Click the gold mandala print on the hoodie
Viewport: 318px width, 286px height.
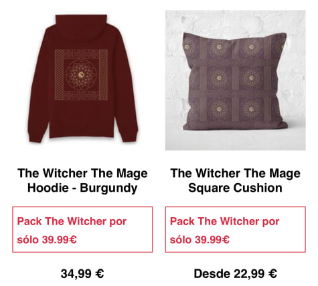pos(81,75)
